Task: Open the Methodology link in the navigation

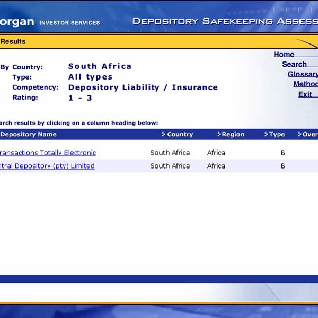Action: (306, 84)
